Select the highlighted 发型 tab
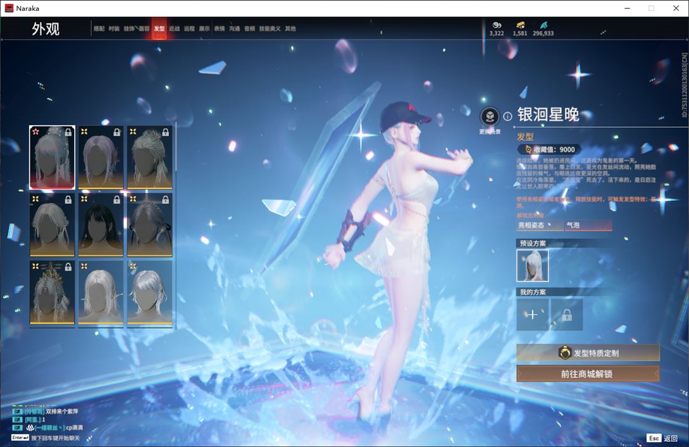 (159, 28)
